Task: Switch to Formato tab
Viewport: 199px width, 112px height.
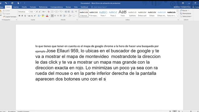Action: (33, 7)
